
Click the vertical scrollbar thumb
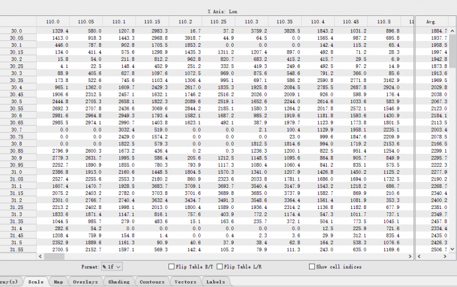[x=452, y=46]
